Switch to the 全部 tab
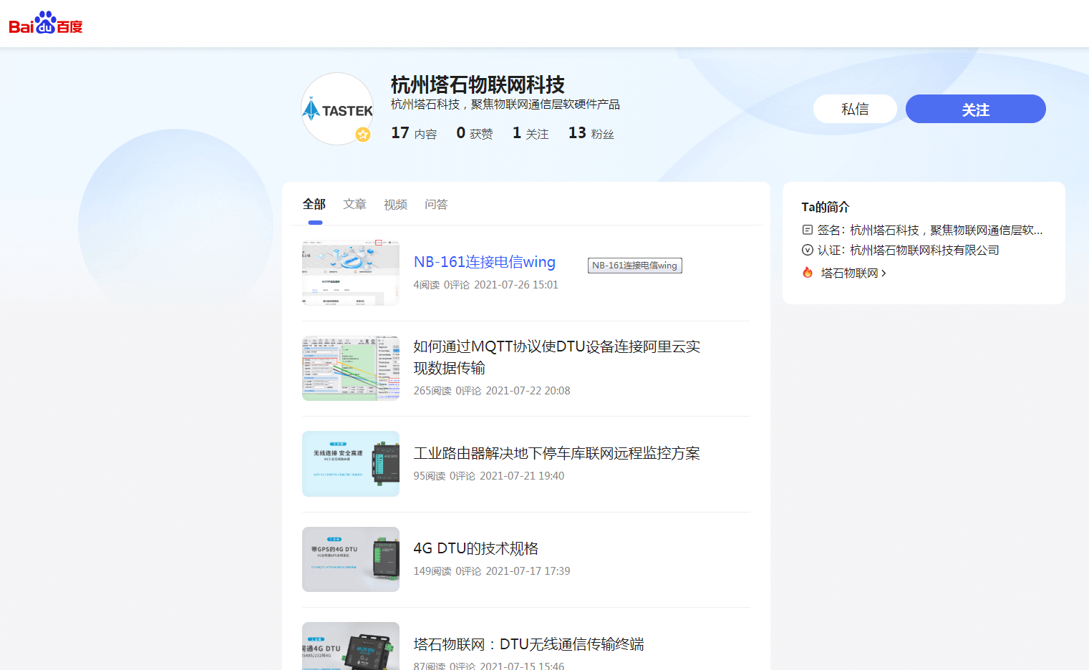The width and height of the screenshot is (1089, 670). 314,204
